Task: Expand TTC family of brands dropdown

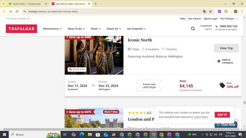Action: coord(17,19)
